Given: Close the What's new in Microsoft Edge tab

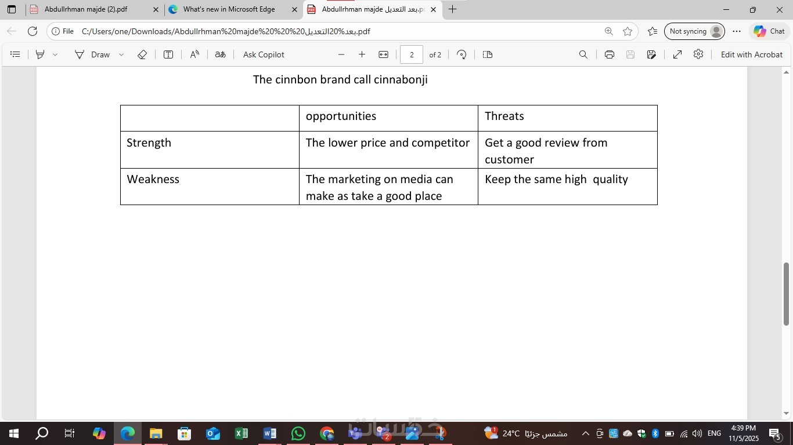Looking at the screenshot, I should click(294, 9).
